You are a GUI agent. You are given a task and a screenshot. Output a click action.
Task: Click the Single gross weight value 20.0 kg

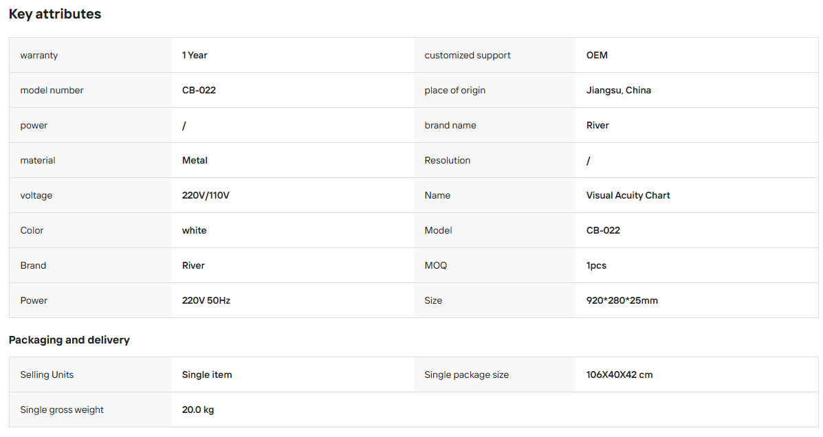click(198, 410)
